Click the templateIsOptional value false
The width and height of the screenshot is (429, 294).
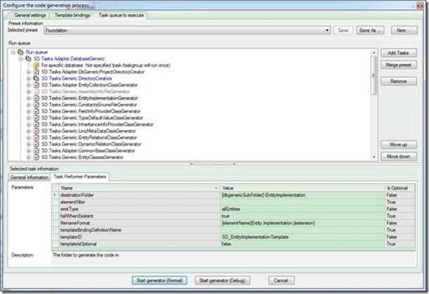226,244
